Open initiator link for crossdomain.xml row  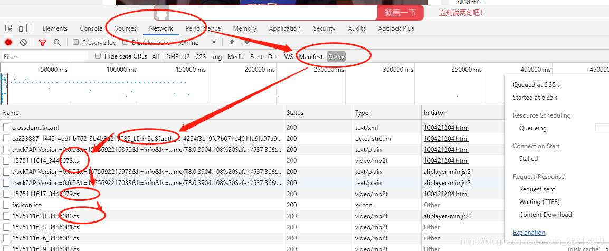(446, 127)
